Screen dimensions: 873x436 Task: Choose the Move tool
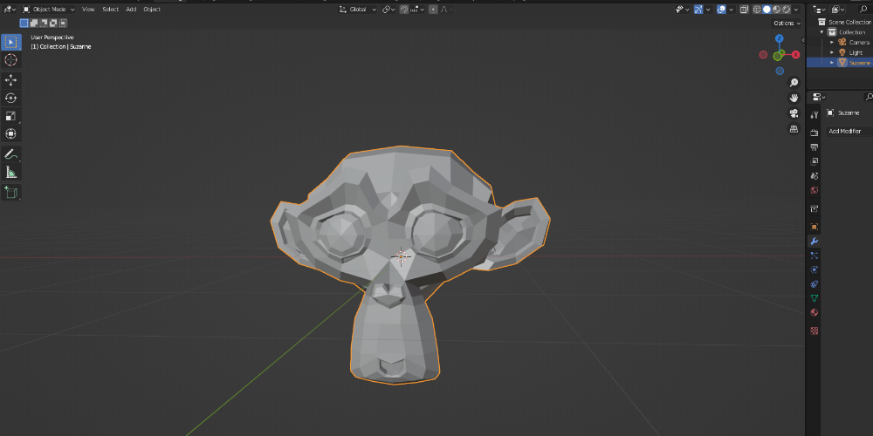[x=11, y=80]
